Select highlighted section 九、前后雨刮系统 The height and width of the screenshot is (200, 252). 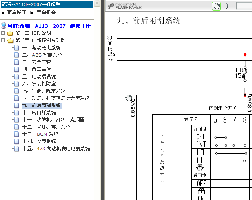42,105
